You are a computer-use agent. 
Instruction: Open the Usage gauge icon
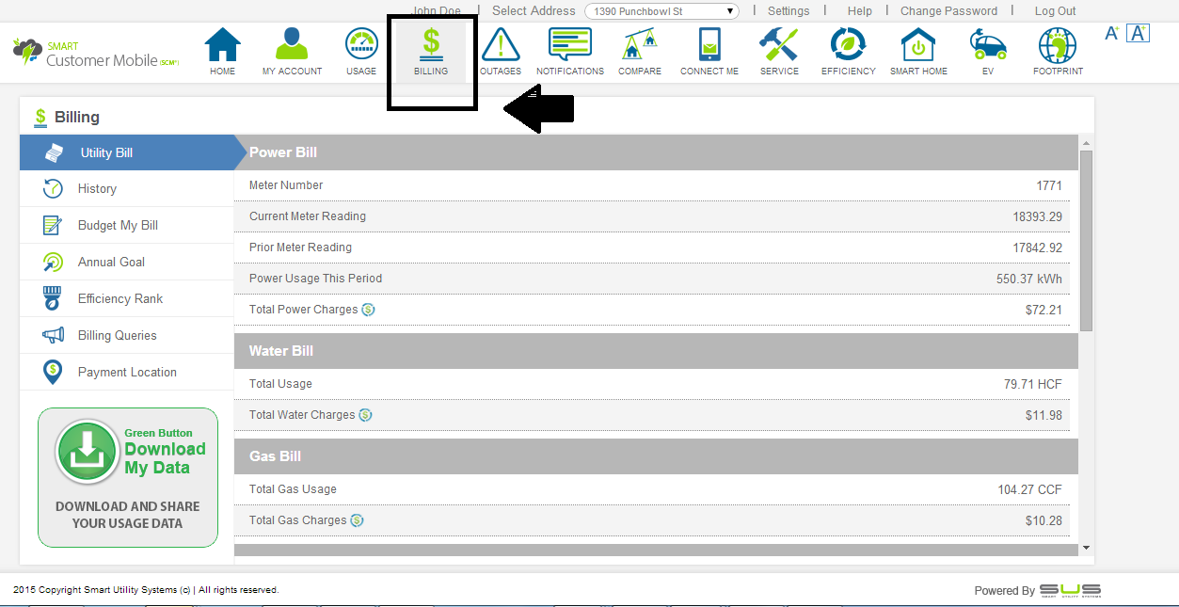tap(361, 51)
